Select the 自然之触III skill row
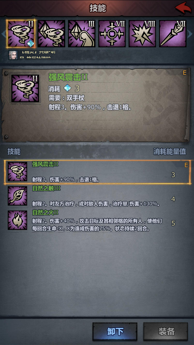 [97, 196]
